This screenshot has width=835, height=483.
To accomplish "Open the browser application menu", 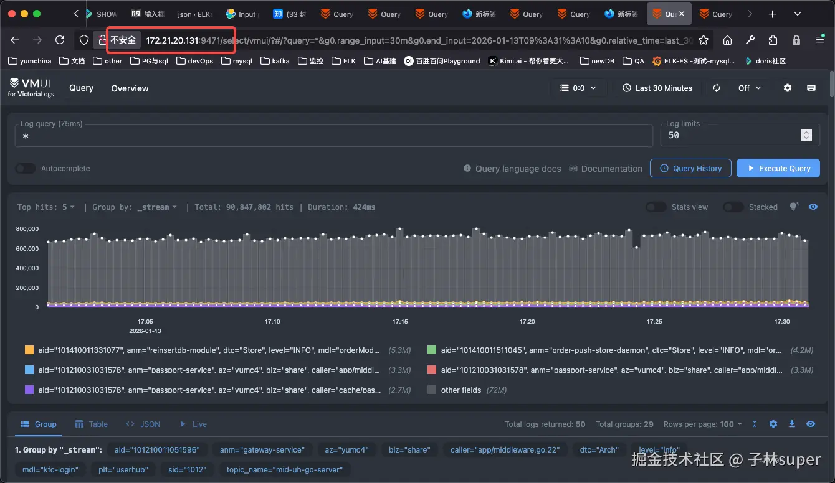I will pos(820,40).
